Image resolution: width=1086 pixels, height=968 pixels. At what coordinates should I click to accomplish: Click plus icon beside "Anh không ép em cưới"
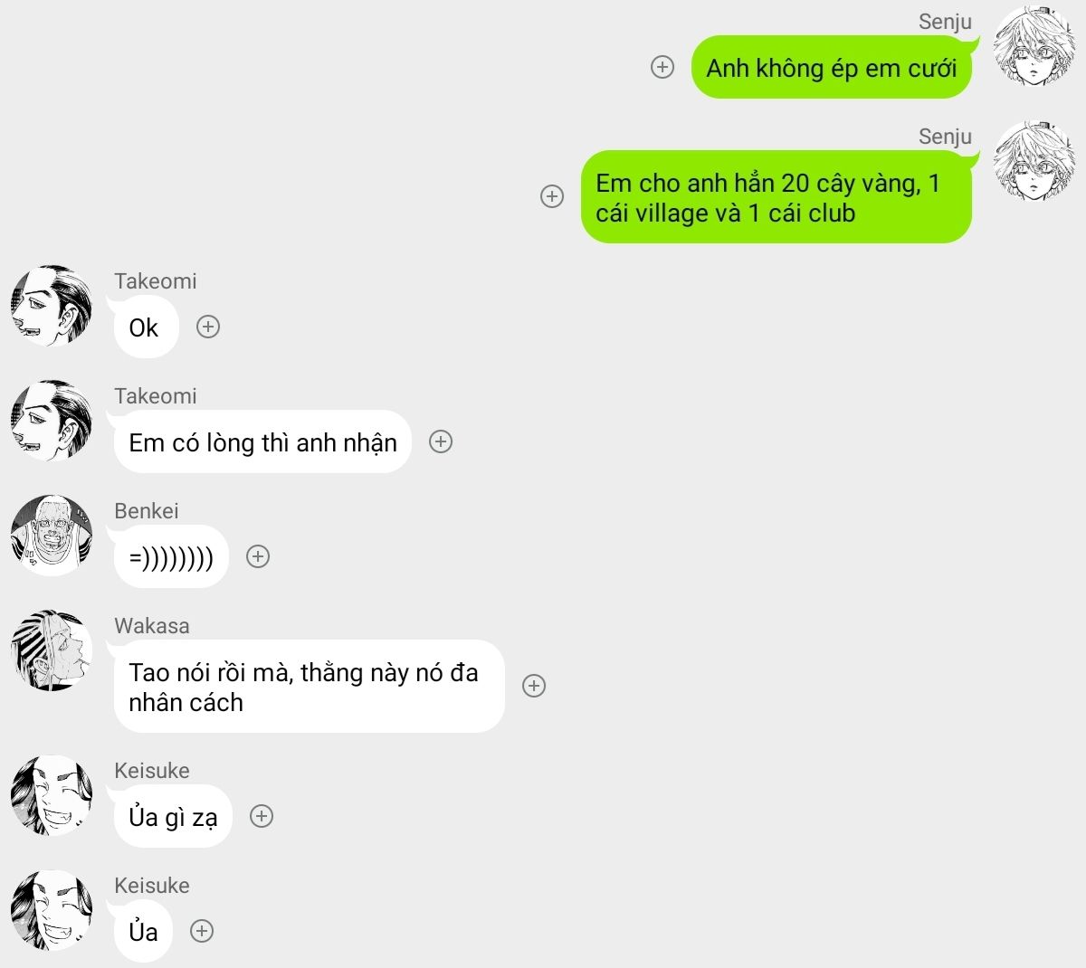click(x=662, y=67)
